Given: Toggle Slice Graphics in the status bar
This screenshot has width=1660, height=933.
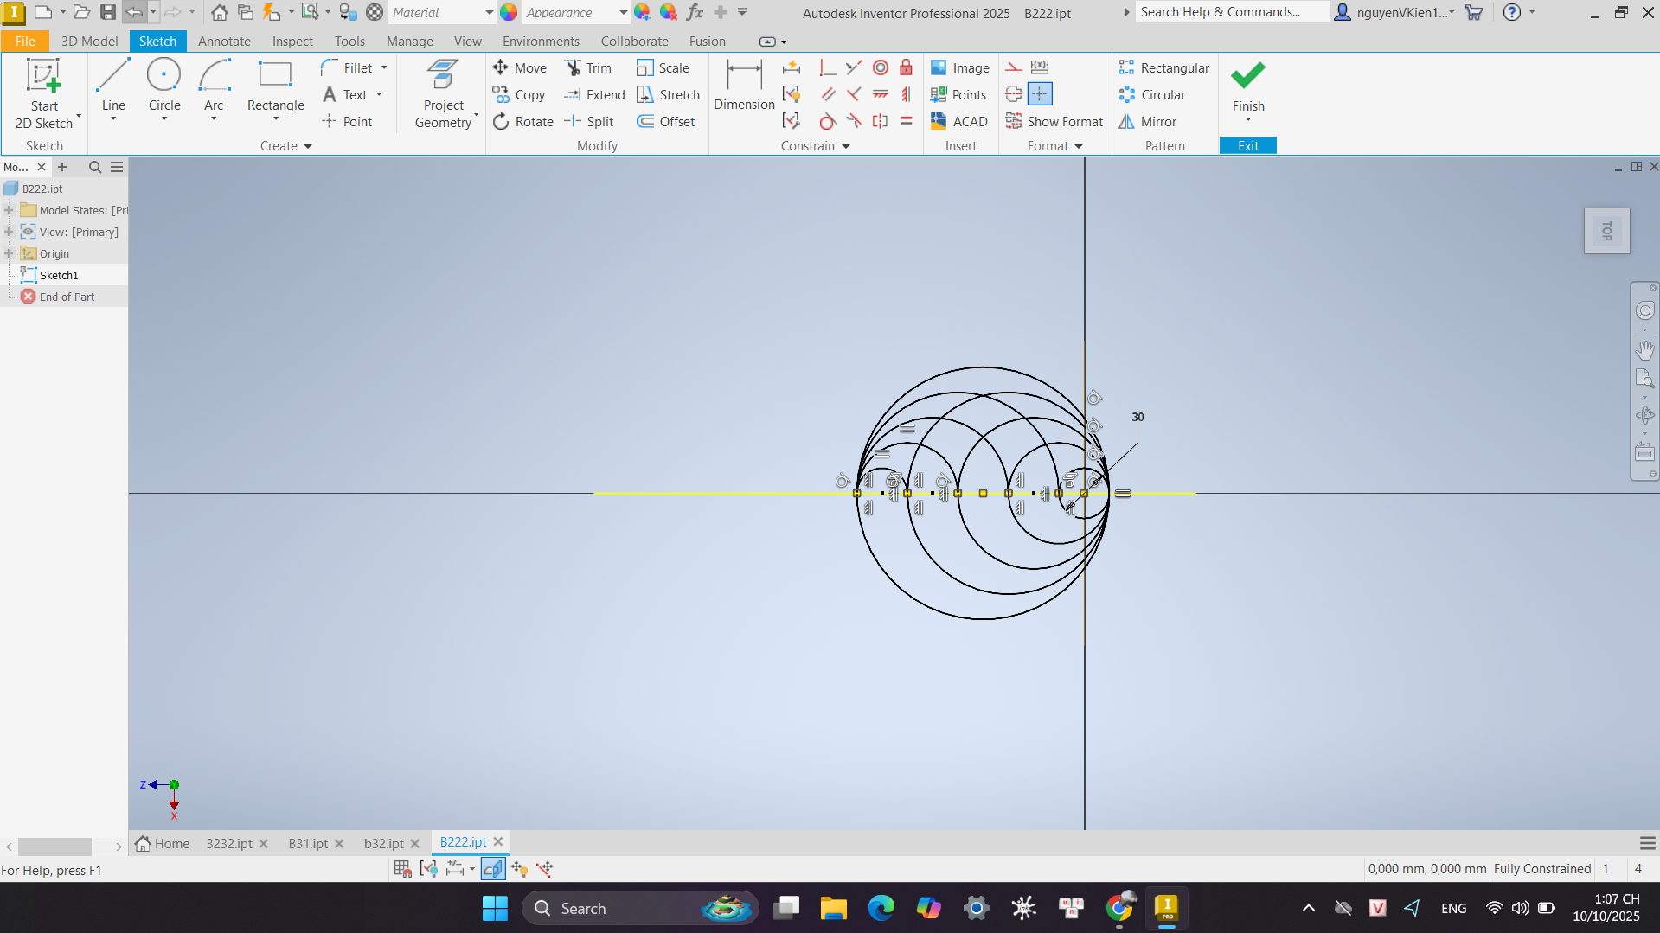Looking at the screenshot, I should [493, 868].
